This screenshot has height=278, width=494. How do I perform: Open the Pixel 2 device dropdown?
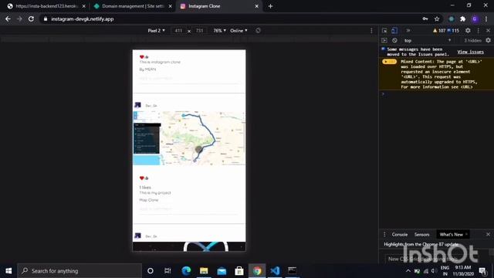tap(156, 31)
